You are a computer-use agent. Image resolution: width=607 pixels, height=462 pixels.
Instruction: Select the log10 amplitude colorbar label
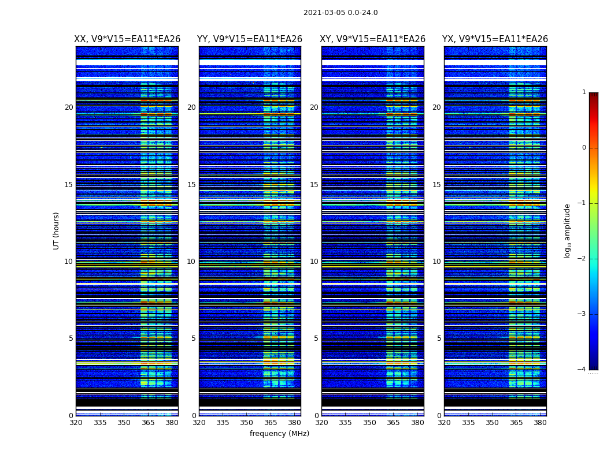568,231
